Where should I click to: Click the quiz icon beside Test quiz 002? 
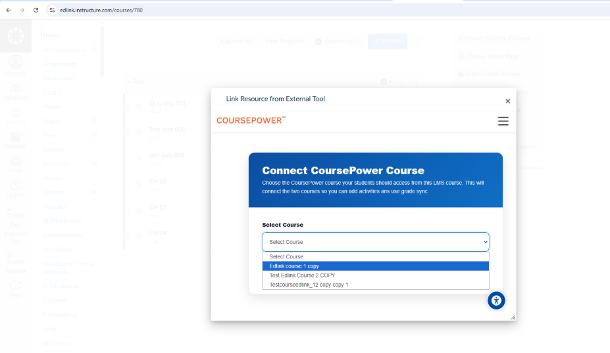pyautogui.click(x=139, y=133)
